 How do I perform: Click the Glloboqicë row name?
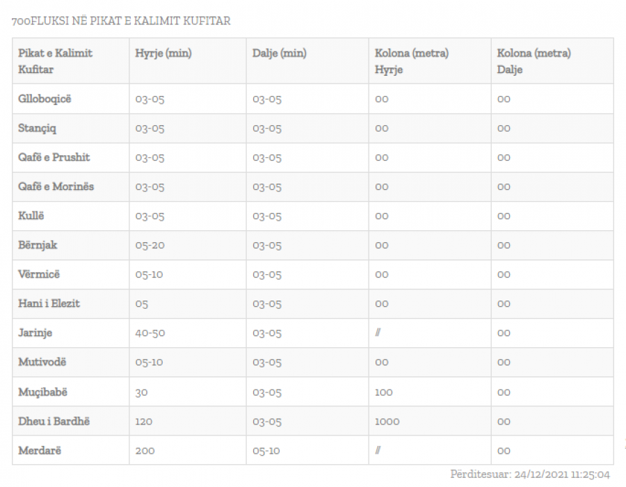pos(45,99)
